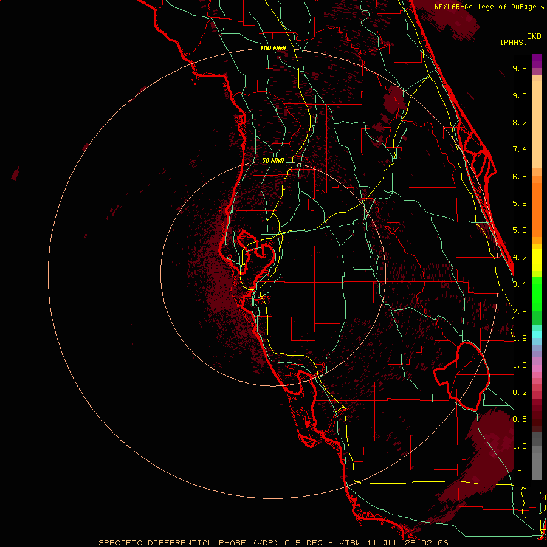This screenshot has width=547, height=547.
Task: Click the 6.6 color scale value
Action: coord(520,176)
